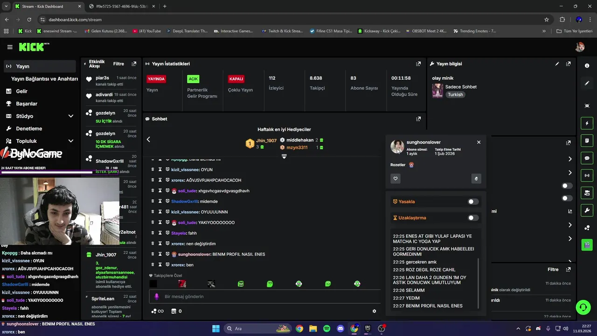Open Spotify from the taskbar
The image size is (597, 336).
326,329
